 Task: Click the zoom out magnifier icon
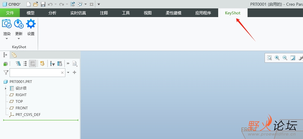click(x=285, y=58)
